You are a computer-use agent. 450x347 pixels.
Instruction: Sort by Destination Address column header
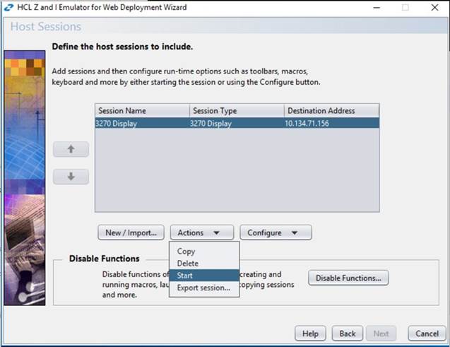[331, 110]
